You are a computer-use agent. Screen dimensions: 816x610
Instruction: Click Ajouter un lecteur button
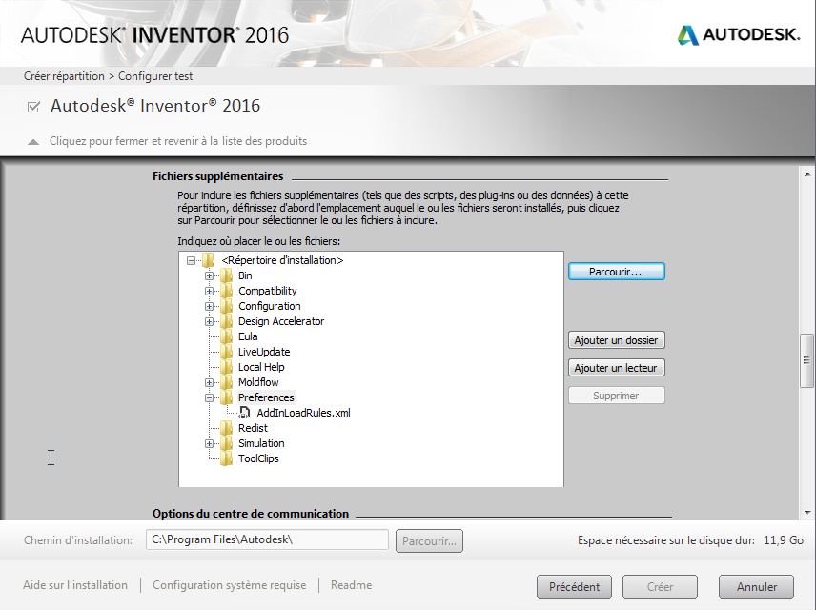(x=616, y=368)
